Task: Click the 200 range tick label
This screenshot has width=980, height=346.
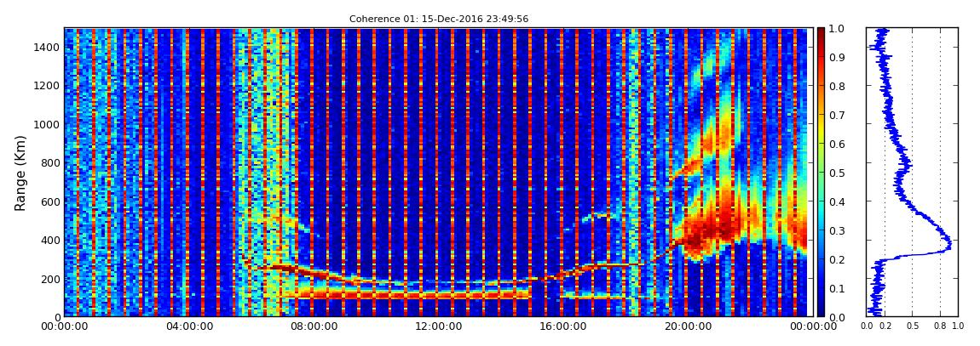Action: (x=49, y=279)
